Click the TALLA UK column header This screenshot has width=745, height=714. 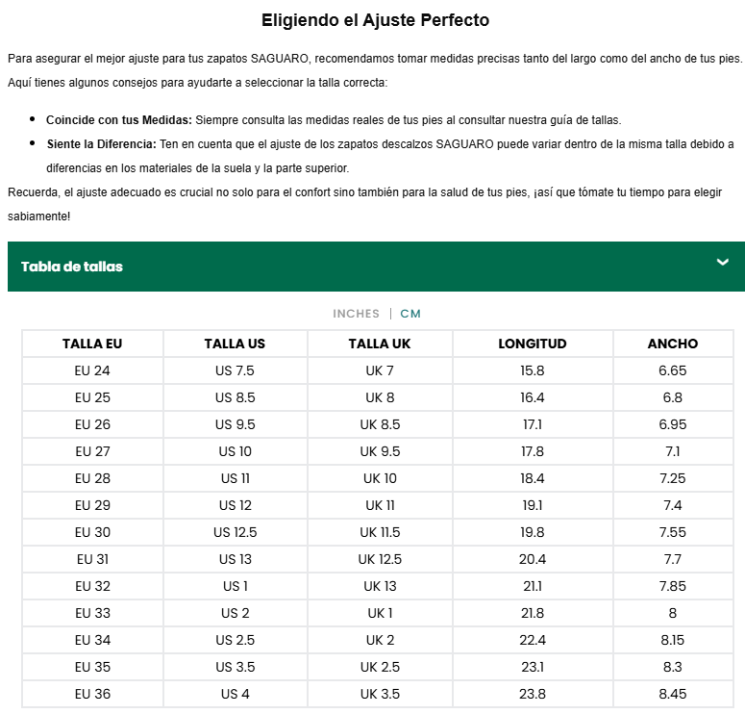[x=380, y=344]
